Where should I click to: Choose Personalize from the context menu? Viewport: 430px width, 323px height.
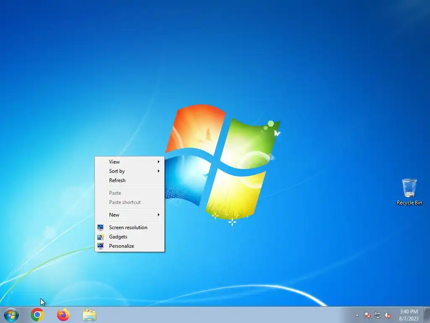point(130,246)
